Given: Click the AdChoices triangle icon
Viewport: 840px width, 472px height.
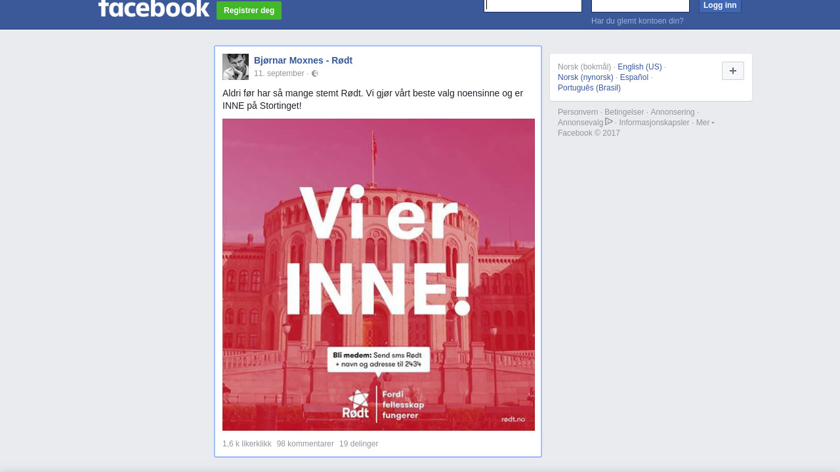Looking at the screenshot, I should pos(609,122).
